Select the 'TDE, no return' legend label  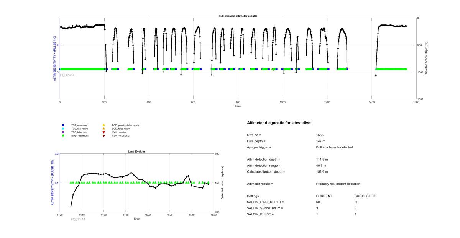pyautogui.click(x=79, y=125)
